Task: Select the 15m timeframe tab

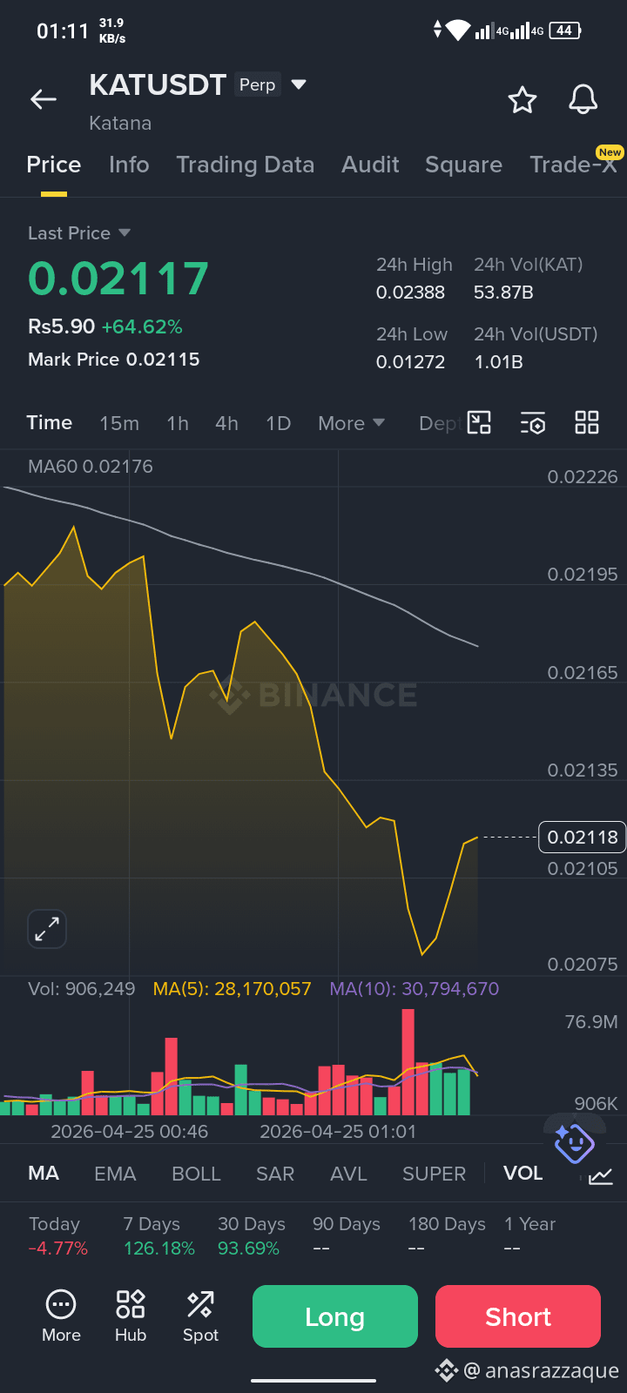Action: point(119,423)
